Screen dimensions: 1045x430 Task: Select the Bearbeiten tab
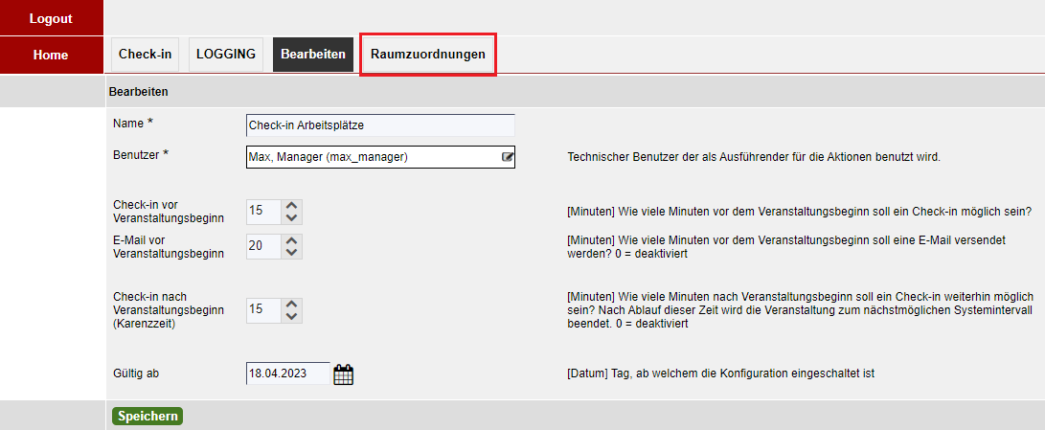coord(313,55)
